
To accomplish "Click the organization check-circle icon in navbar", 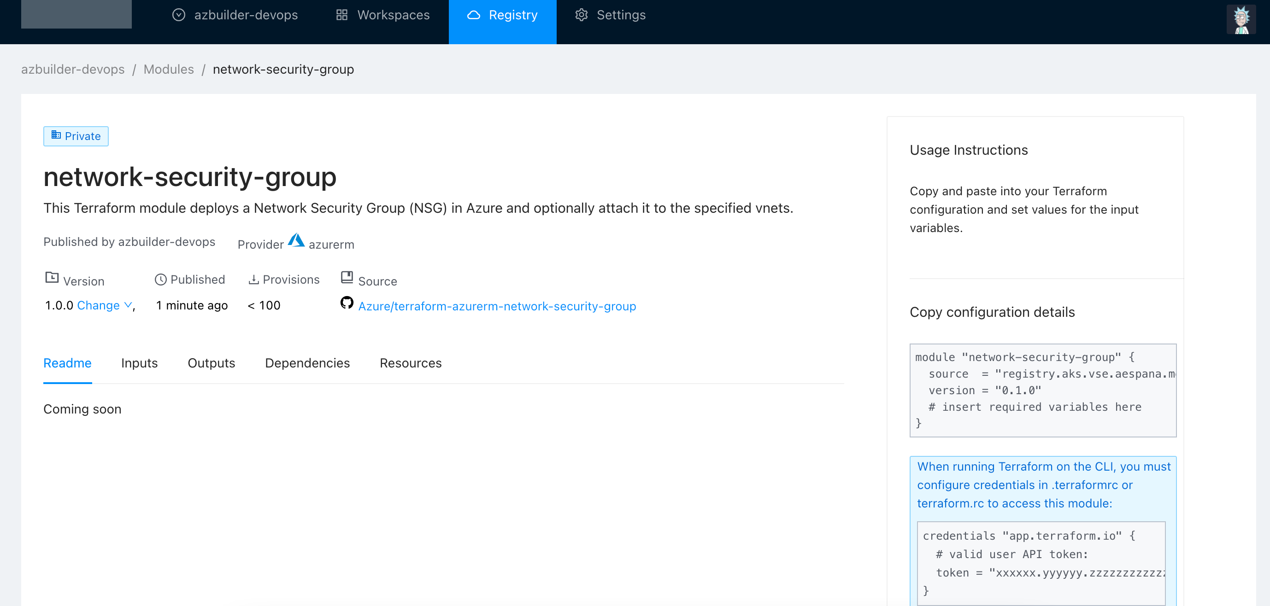I will click(178, 15).
